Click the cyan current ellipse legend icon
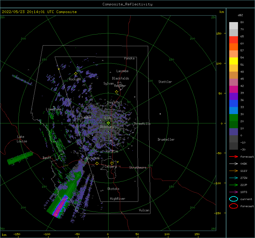Screen dimensions: 255x238 point(233,199)
